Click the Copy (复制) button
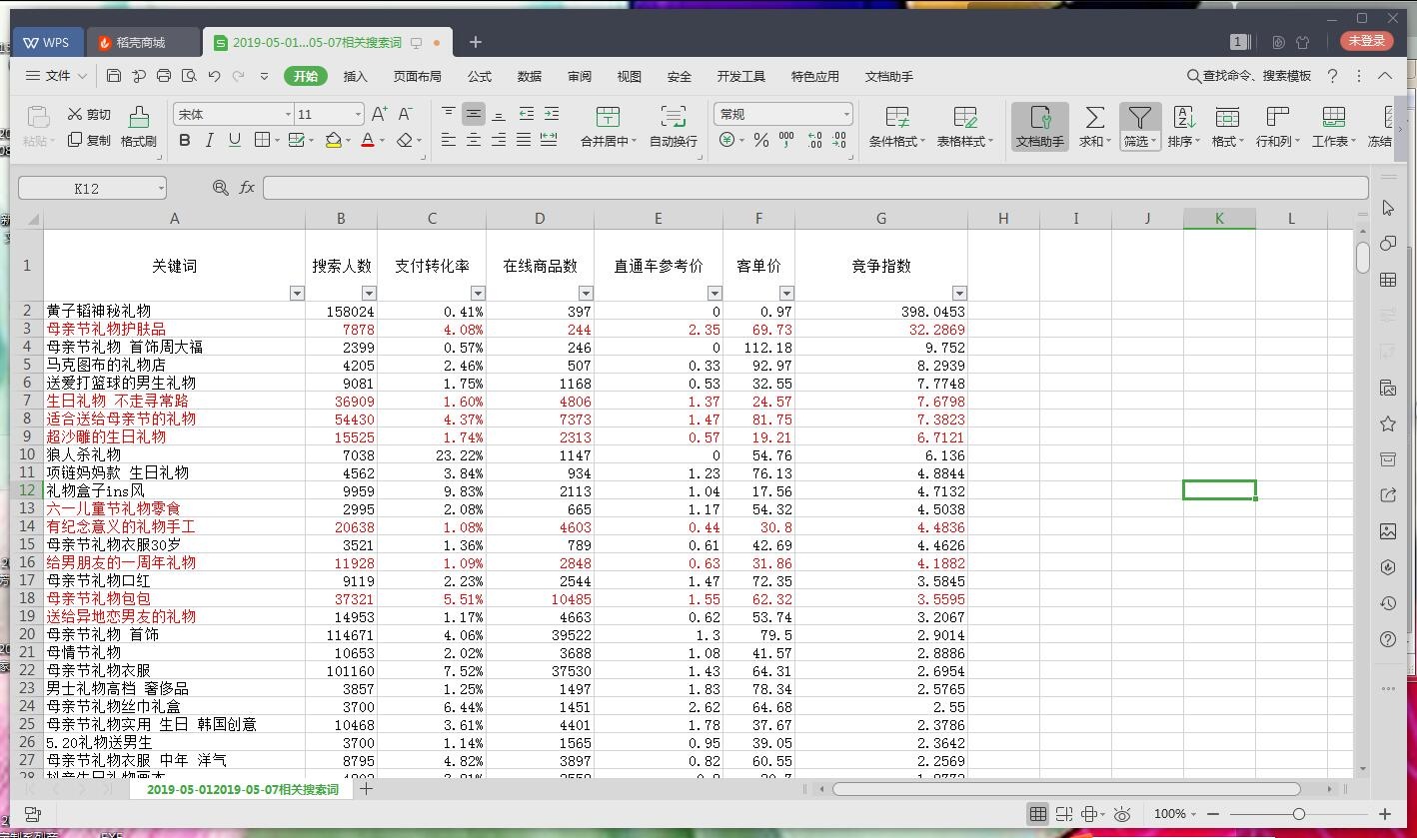This screenshot has height=838, width=1417. [89, 141]
